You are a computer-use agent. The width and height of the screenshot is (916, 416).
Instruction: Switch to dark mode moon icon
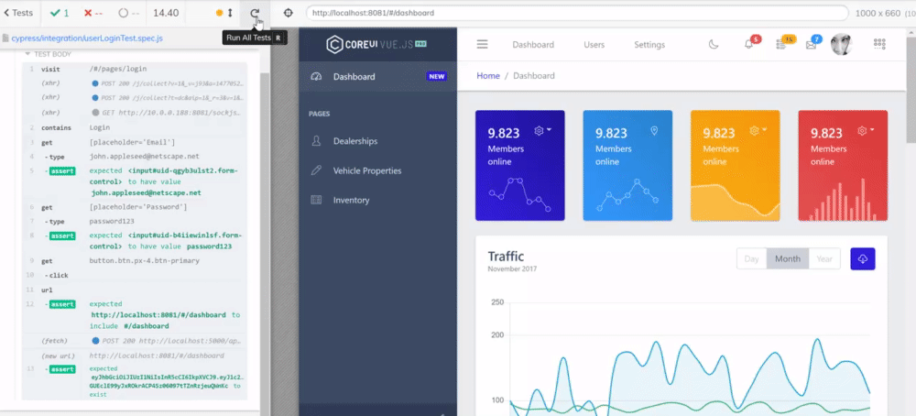click(714, 44)
